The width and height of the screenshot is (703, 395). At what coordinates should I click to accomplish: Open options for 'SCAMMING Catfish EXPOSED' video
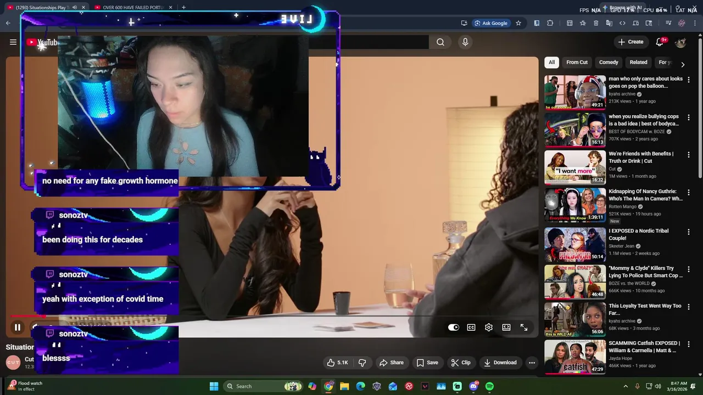coord(689,345)
